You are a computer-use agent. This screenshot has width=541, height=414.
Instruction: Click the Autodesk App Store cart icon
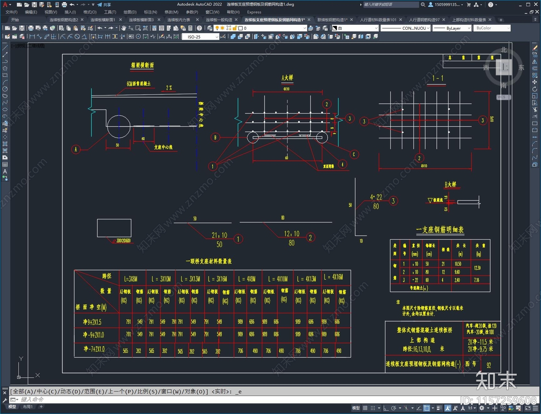pyautogui.click(x=469, y=4)
